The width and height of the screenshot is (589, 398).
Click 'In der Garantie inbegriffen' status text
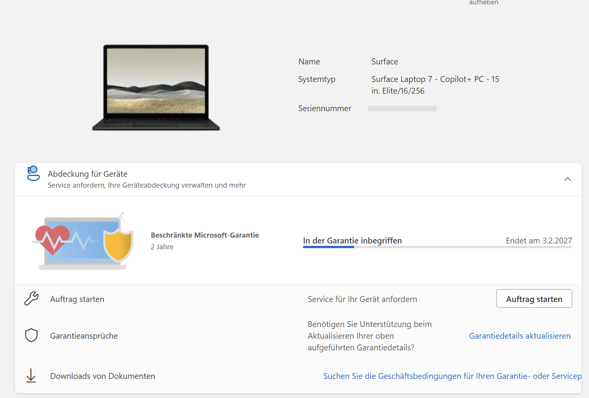point(352,241)
